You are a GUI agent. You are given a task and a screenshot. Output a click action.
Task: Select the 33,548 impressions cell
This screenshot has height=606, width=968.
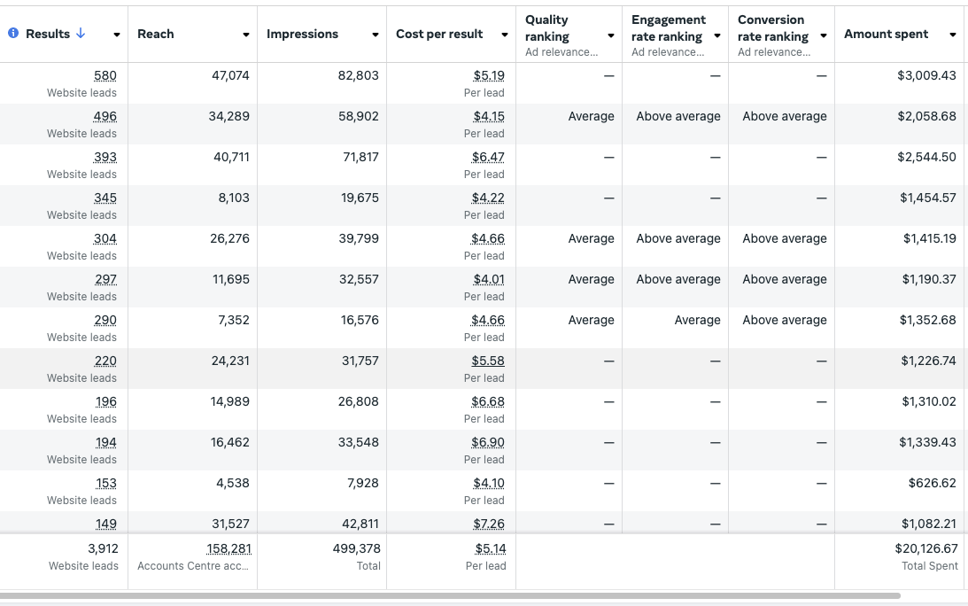point(359,442)
